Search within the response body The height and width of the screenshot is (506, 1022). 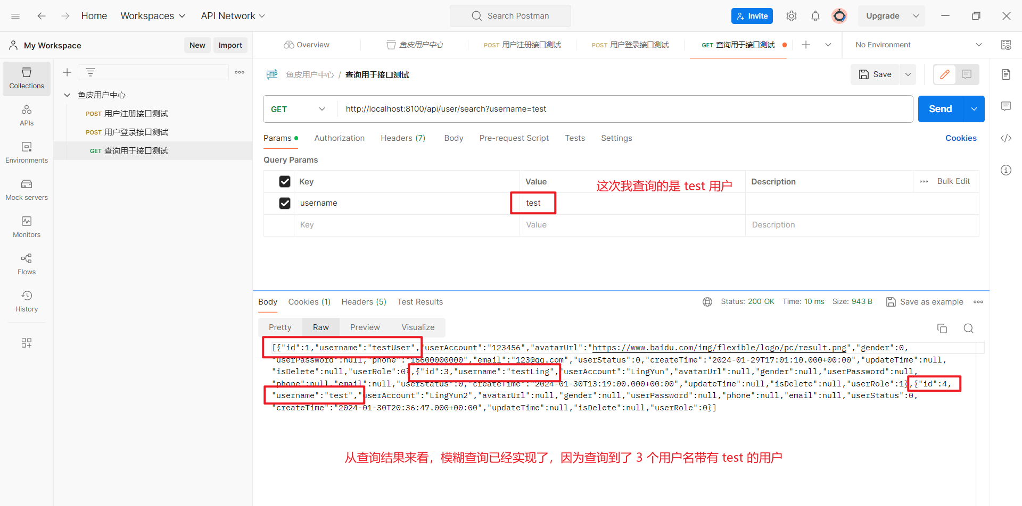[968, 328]
